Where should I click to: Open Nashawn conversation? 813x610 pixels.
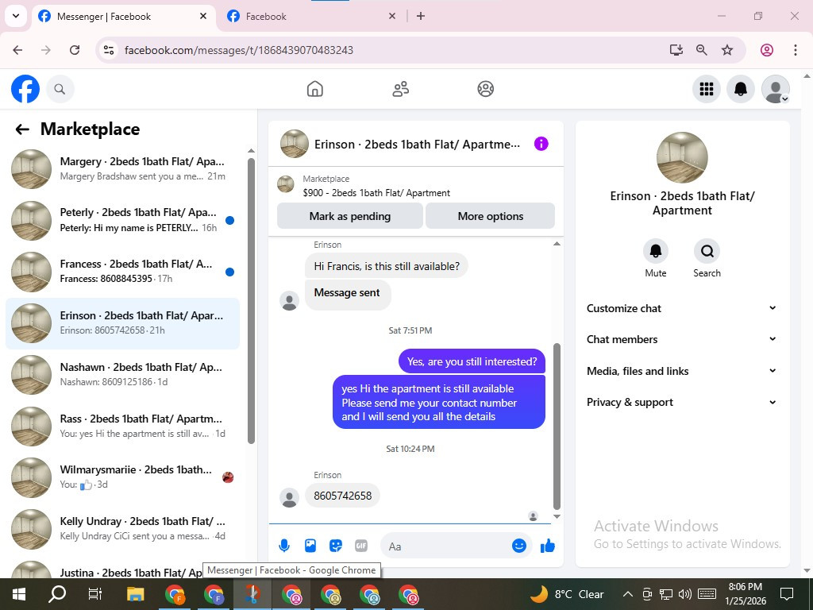[x=122, y=375]
